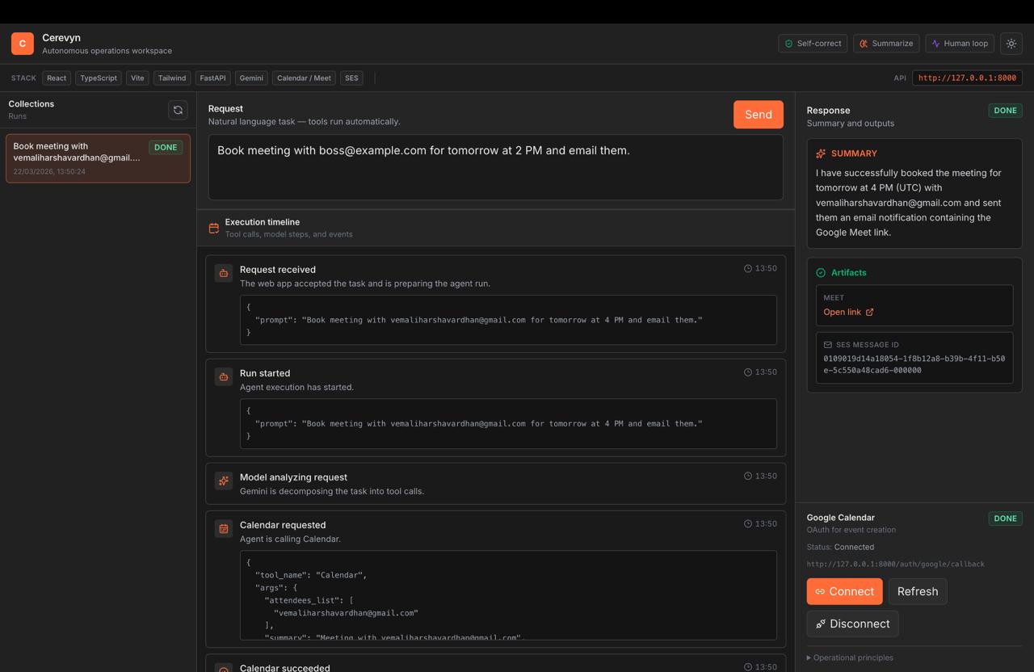Click the Vite stack tag
This screenshot has height=672, width=1034.
[x=137, y=78]
